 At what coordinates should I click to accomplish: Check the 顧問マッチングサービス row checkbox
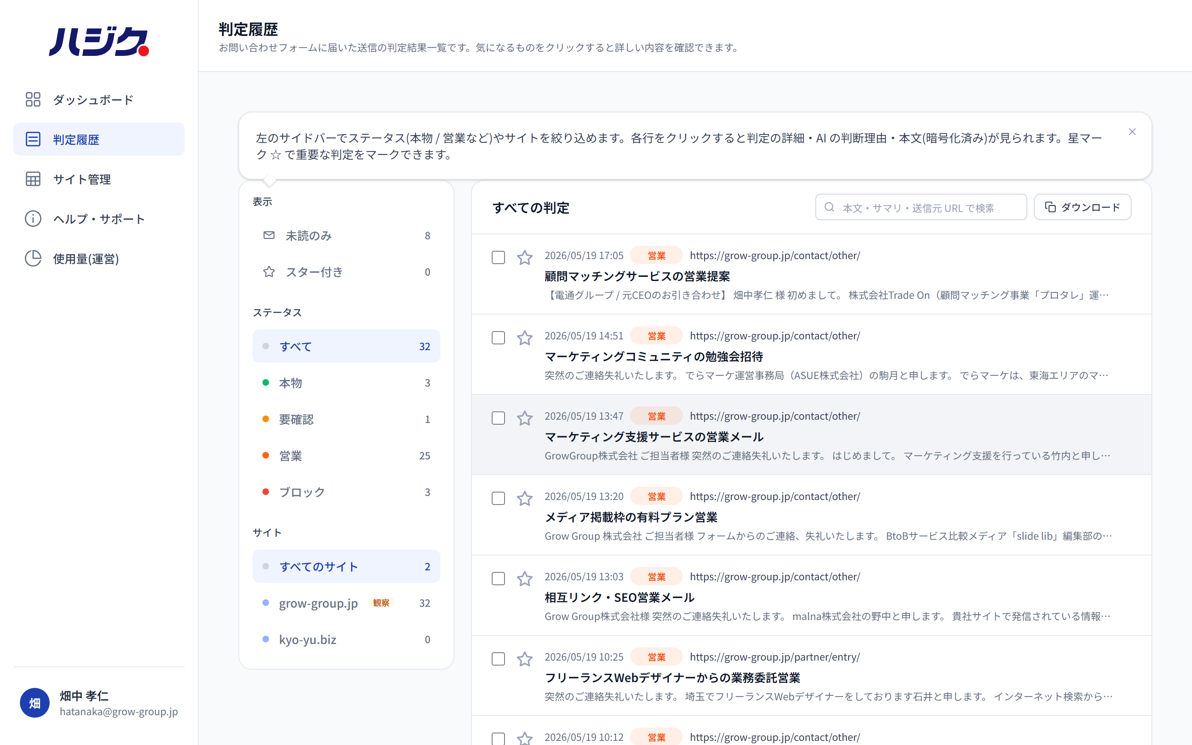click(x=498, y=257)
